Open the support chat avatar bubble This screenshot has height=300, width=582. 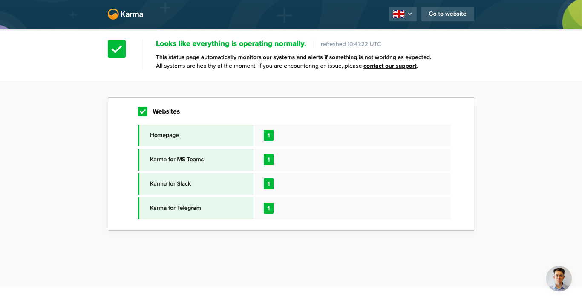click(x=559, y=279)
